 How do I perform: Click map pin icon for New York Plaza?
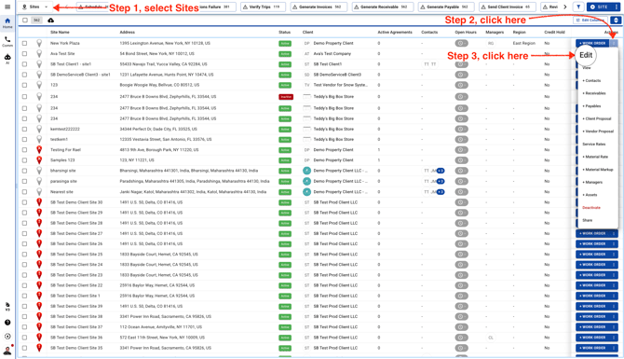(39, 43)
